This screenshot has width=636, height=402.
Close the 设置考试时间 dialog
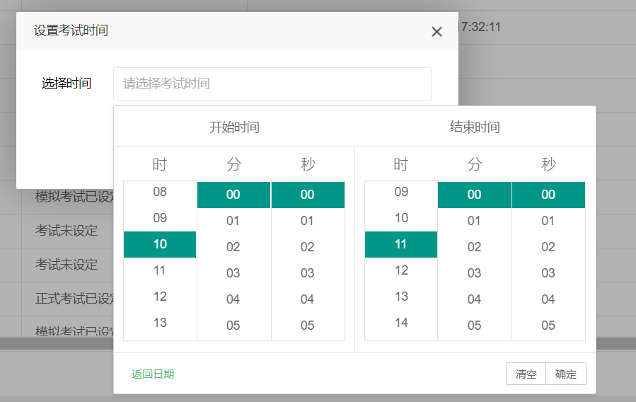[436, 32]
